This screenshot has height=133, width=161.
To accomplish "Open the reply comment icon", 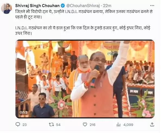I will 18,125.
